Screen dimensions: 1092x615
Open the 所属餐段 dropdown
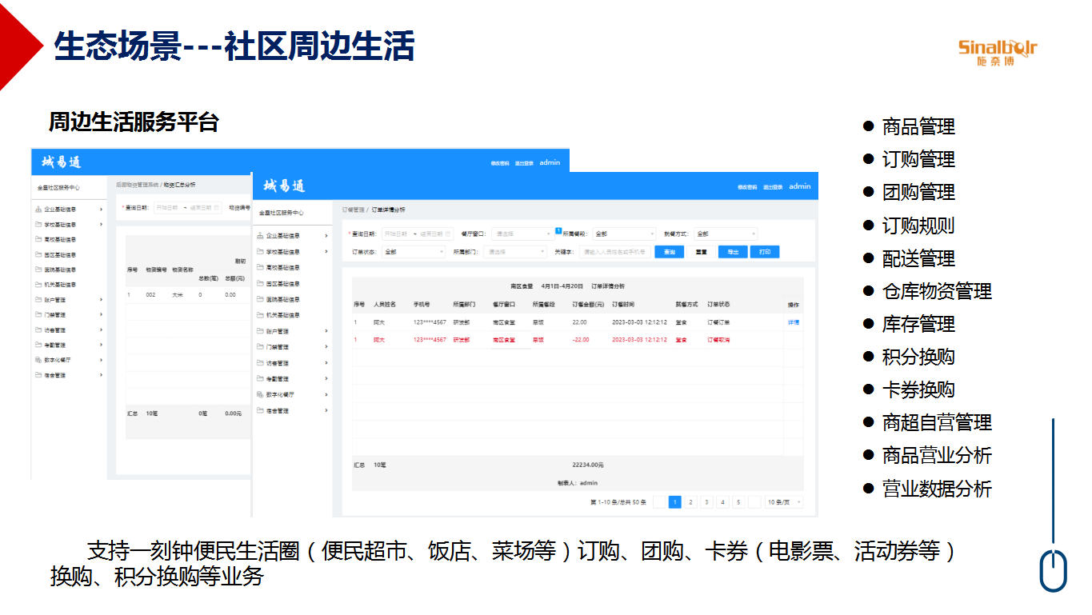(x=622, y=234)
